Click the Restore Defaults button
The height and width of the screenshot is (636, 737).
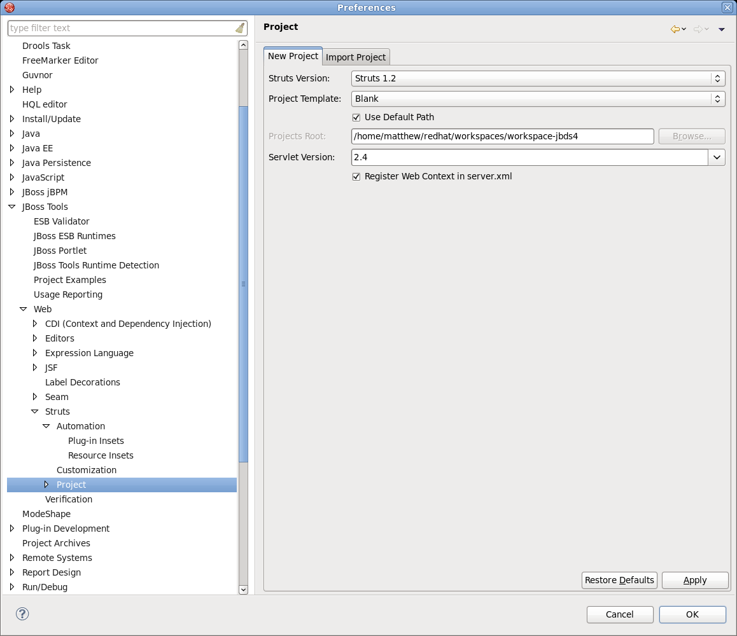[x=619, y=580]
